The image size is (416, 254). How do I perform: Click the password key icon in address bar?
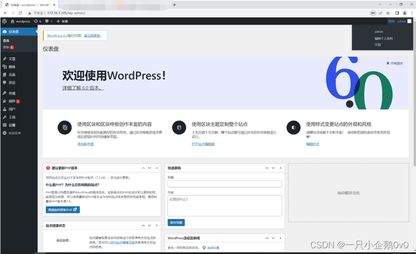coord(373,13)
